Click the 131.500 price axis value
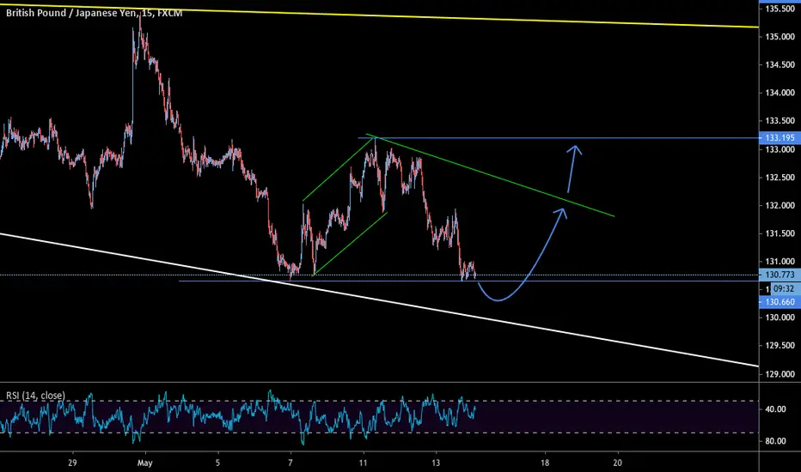This screenshot has height=472, width=801. (x=780, y=233)
